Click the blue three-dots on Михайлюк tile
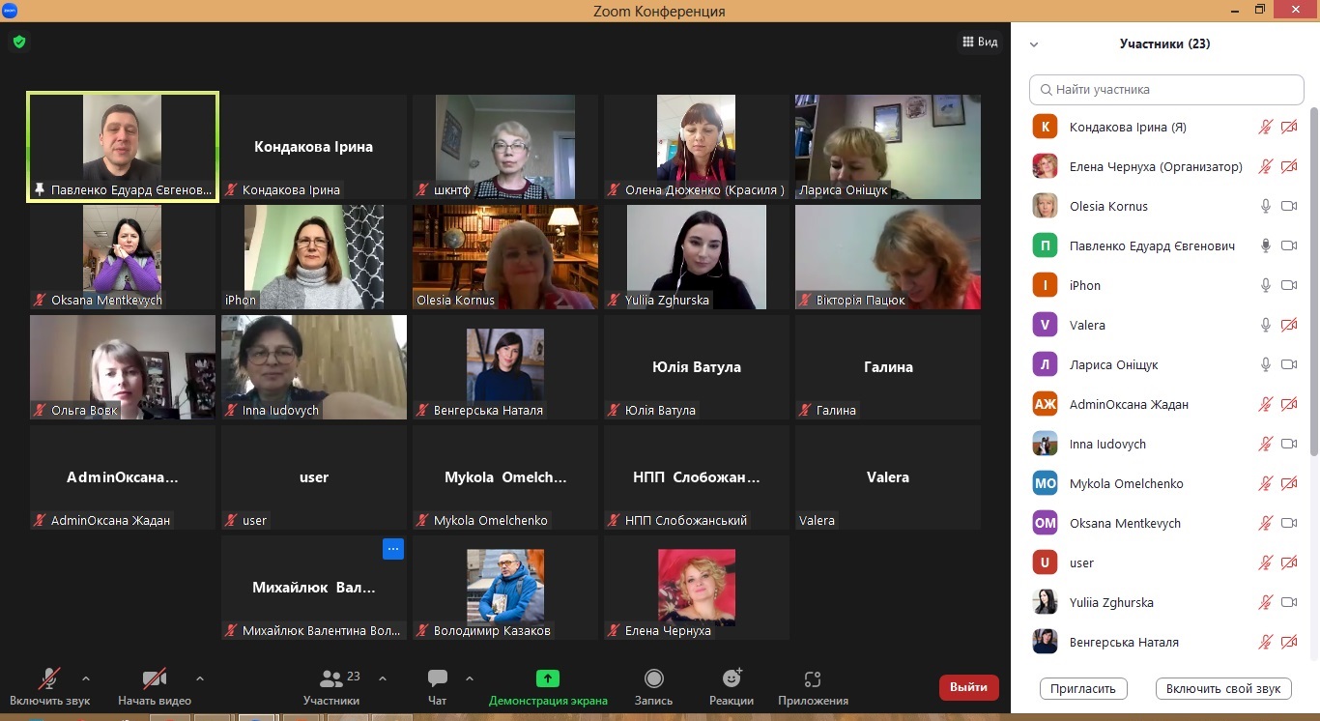 click(392, 549)
